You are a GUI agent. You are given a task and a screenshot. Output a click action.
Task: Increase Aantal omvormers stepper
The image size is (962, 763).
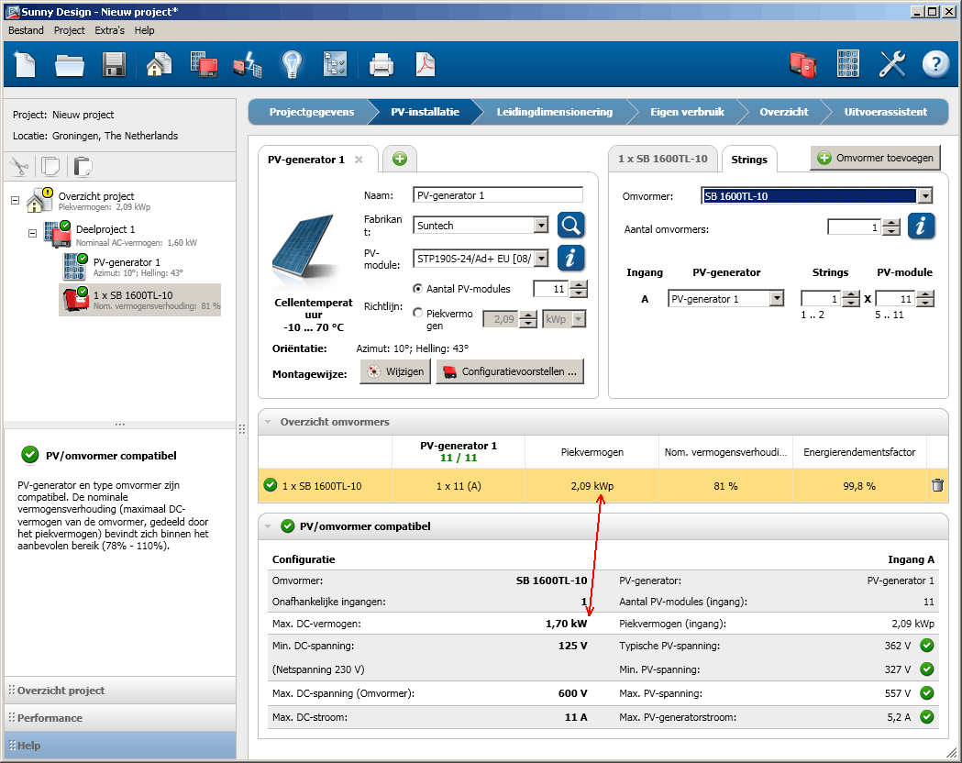[891, 224]
